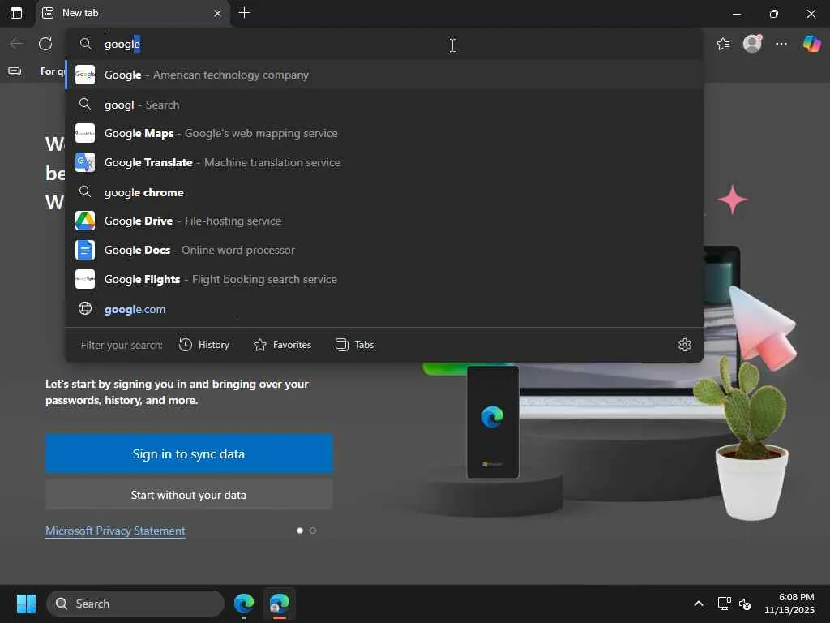Image resolution: width=830 pixels, height=623 pixels.
Task: Filter search by History
Action: 204,345
